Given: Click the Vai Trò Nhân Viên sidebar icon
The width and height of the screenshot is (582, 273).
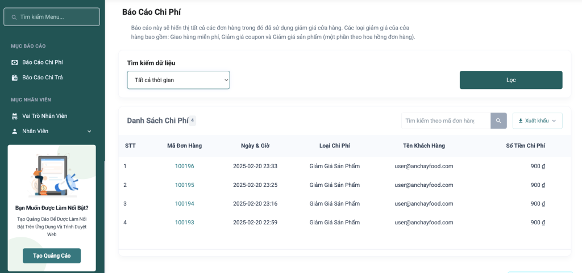Looking at the screenshot, I should (15, 116).
